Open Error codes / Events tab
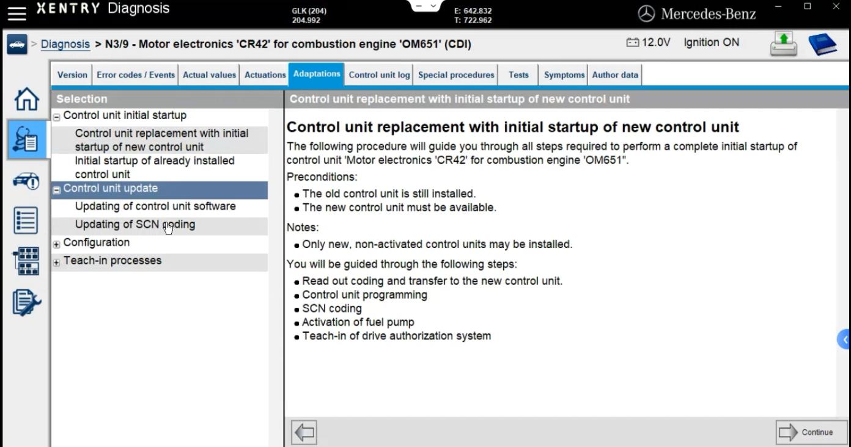 [x=136, y=75]
